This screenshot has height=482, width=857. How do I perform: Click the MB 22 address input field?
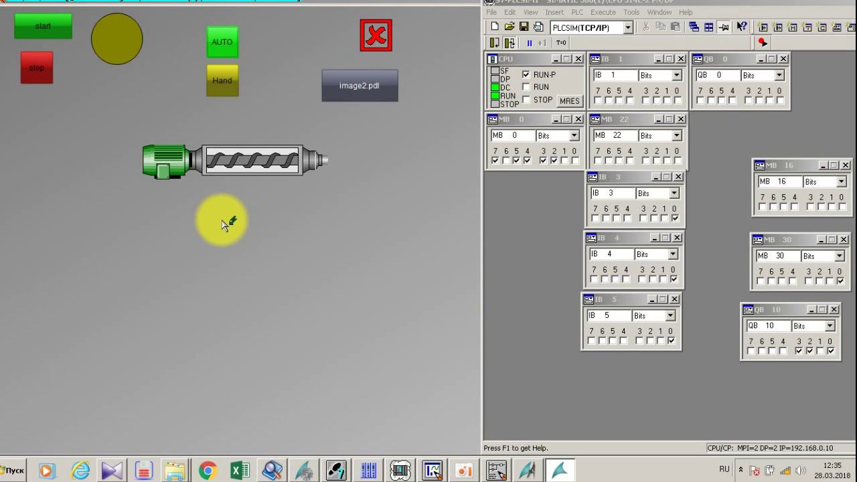(x=615, y=135)
